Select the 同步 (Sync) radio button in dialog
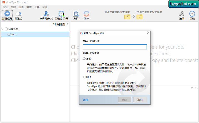The image size is (199, 123). tap(84, 77)
